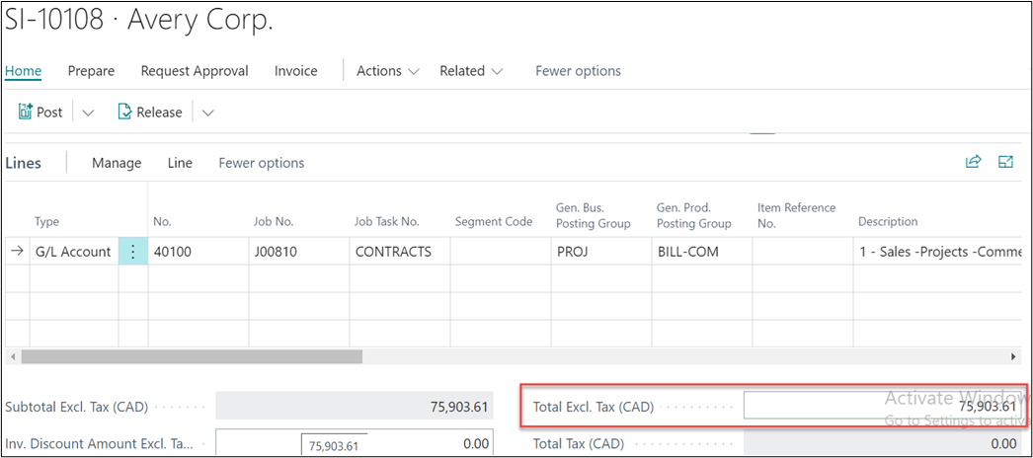Open the Prepare menu

coord(91,71)
